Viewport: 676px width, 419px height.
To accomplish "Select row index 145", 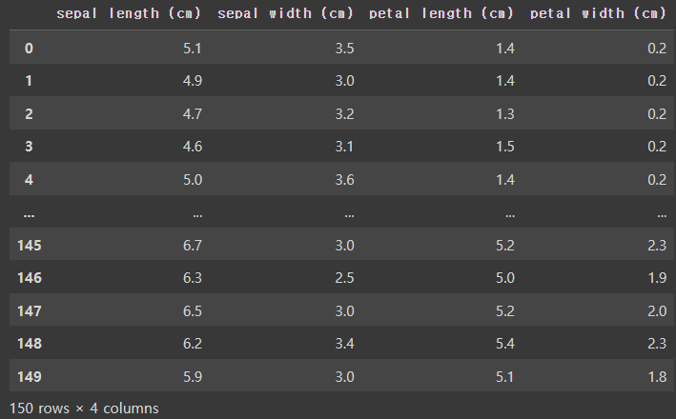I will pos(30,246).
